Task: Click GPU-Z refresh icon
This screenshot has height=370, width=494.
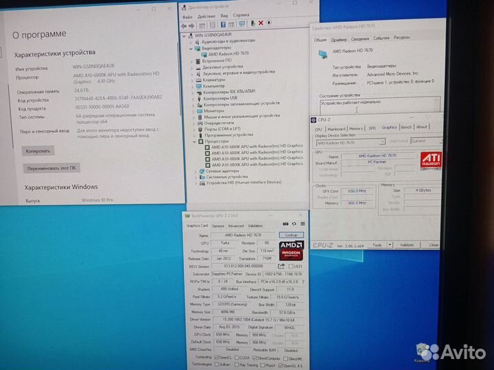Action: 293,225
